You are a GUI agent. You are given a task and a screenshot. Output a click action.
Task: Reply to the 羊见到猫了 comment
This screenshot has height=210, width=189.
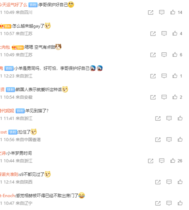169,118
